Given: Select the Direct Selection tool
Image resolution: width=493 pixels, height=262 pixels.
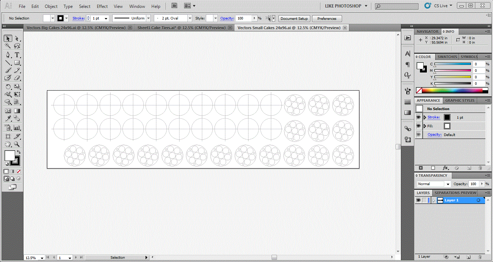Looking at the screenshot, I should [17, 39].
